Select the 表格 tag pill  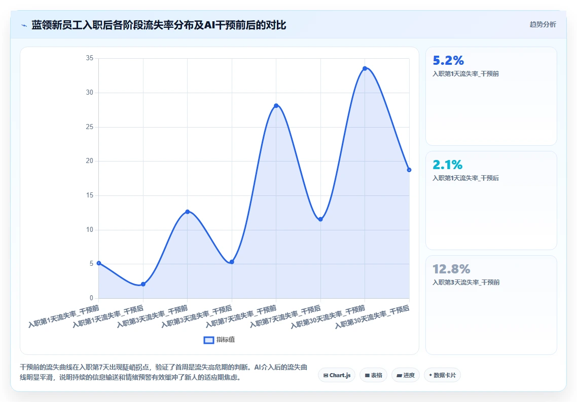[x=373, y=375]
